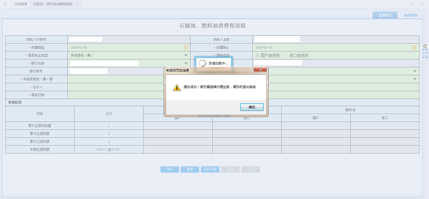The width and height of the screenshot is (429, 199).
Task: Open the 在线客服 customer service icon
Action: 425,51
